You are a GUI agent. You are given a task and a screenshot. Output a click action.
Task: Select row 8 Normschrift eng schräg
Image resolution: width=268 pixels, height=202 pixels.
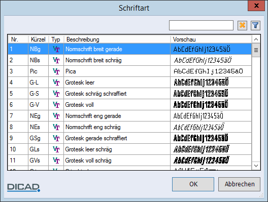coord(129,127)
